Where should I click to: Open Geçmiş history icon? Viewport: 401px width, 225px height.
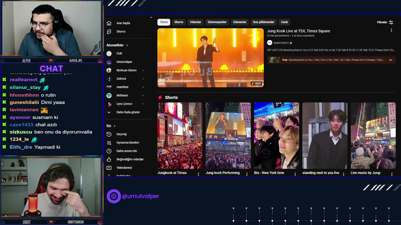coord(109,134)
